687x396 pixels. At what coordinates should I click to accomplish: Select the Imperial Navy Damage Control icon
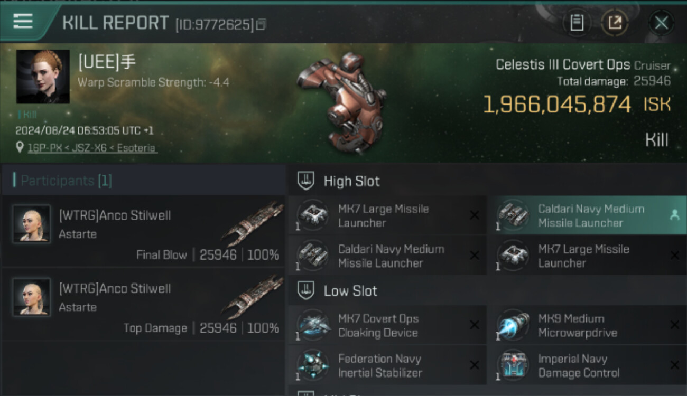[514, 366]
